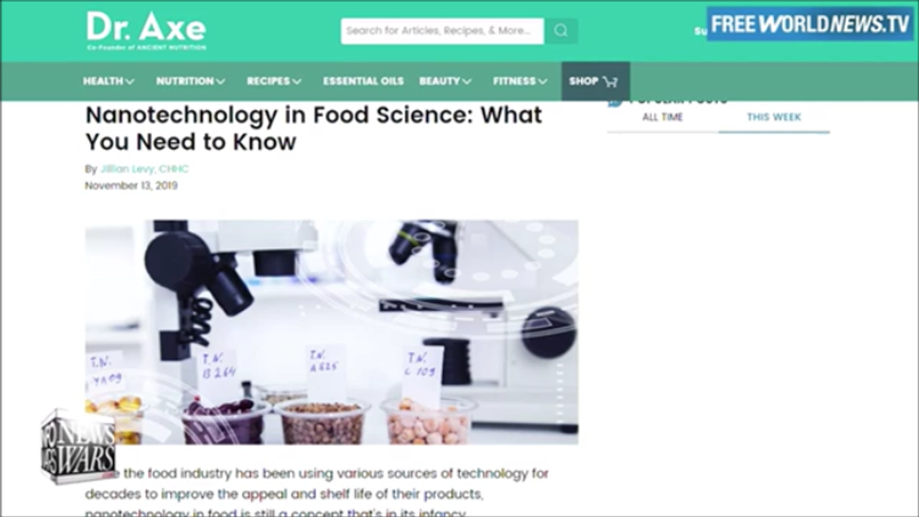This screenshot has height=517, width=919.
Task: Switch to the This Week tab
Action: 773,117
